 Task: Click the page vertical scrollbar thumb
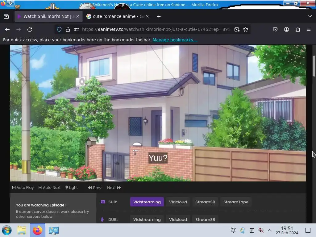click(314, 66)
